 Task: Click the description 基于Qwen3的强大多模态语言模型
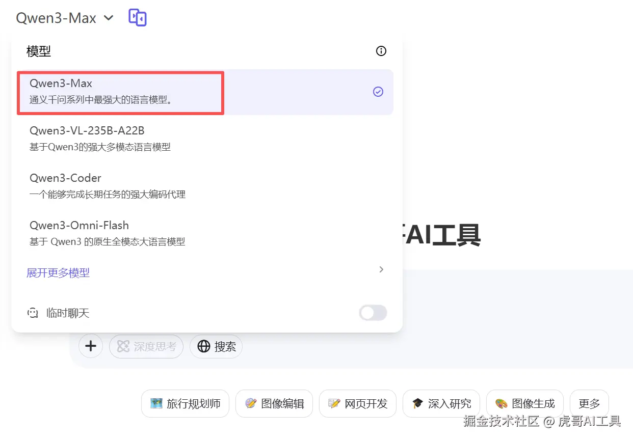pos(100,147)
